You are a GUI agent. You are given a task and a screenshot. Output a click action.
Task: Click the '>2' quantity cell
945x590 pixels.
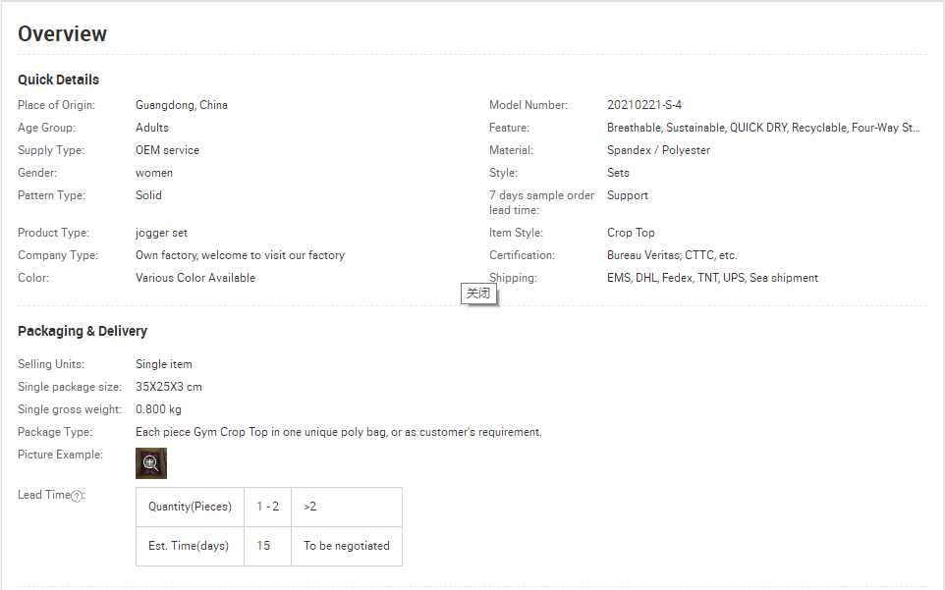coord(347,507)
